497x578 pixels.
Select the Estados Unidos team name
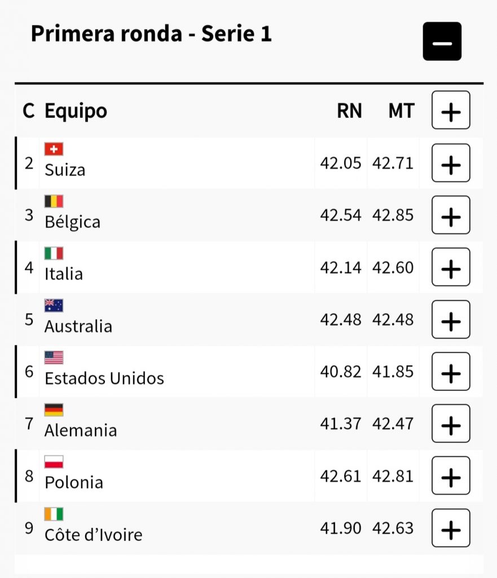pos(104,378)
